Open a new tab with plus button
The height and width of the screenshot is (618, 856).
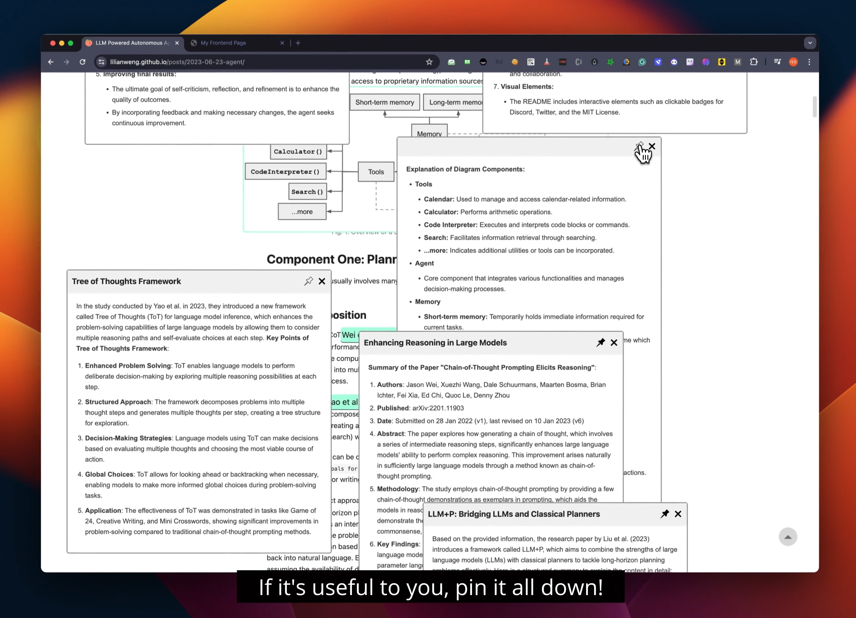coord(298,43)
